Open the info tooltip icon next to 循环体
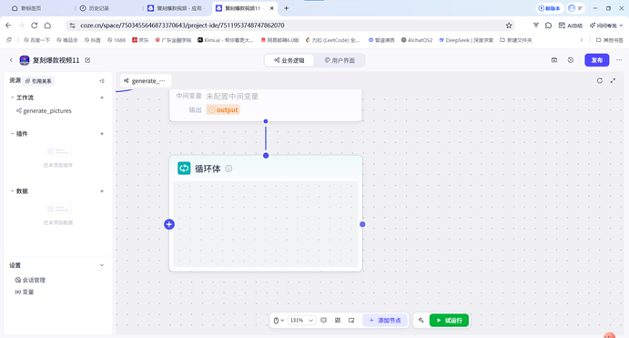 (228, 169)
